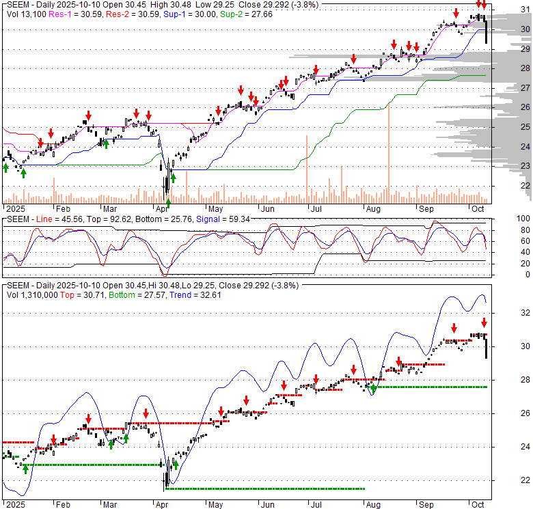The width and height of the screenshot is (533, 509).
Task: Click the mid-September red sell arrow in the top chart
Action: click(456, 13)
